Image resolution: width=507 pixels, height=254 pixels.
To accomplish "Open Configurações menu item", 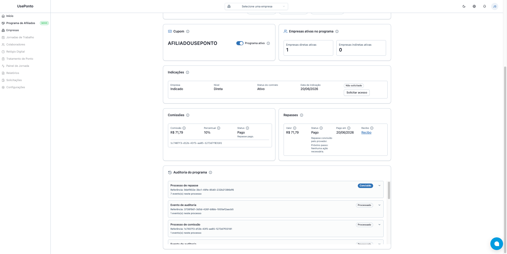I will click(16, 87).
